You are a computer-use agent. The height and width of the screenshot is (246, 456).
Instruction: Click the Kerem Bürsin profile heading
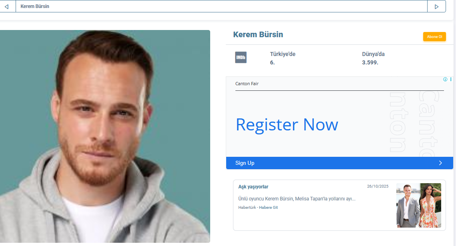click(258, 34)
